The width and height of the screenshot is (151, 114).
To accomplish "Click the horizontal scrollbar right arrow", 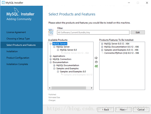I will (x=92, y=88).
